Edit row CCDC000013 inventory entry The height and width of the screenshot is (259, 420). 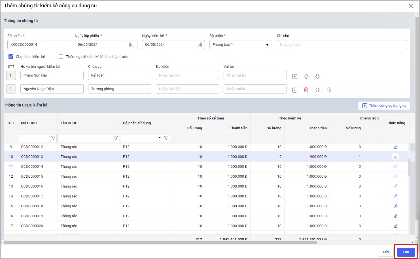pos(395,157)
